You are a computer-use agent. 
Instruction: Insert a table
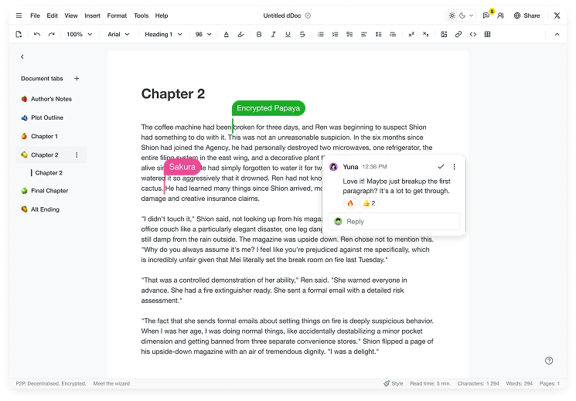(487, 34)
